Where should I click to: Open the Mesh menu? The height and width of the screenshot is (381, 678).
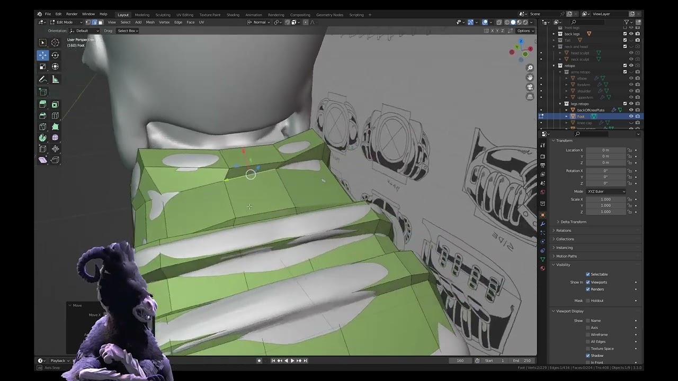150,22
